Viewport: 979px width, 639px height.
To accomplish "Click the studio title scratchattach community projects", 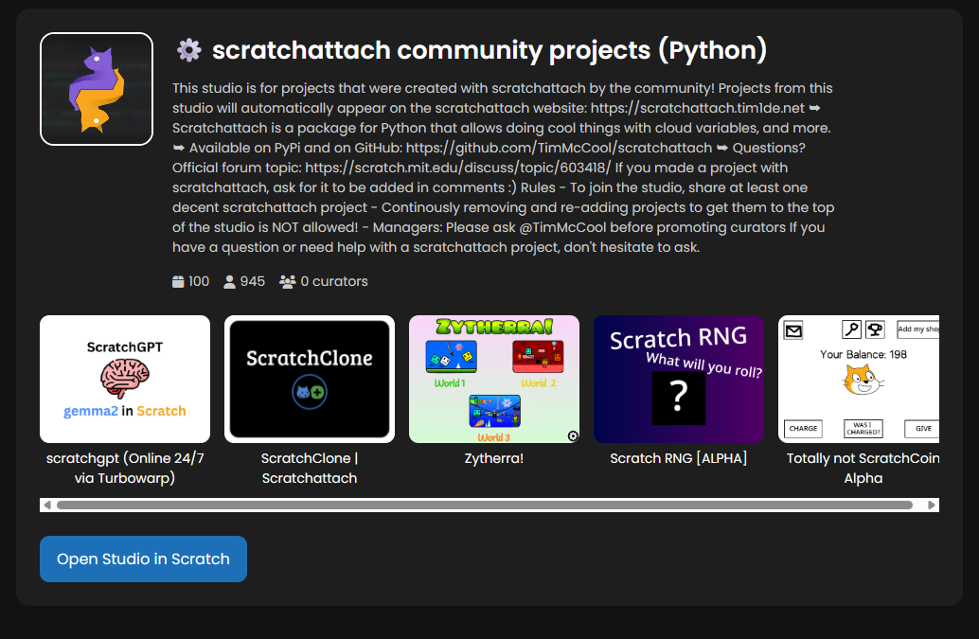I will coord(489,50).
